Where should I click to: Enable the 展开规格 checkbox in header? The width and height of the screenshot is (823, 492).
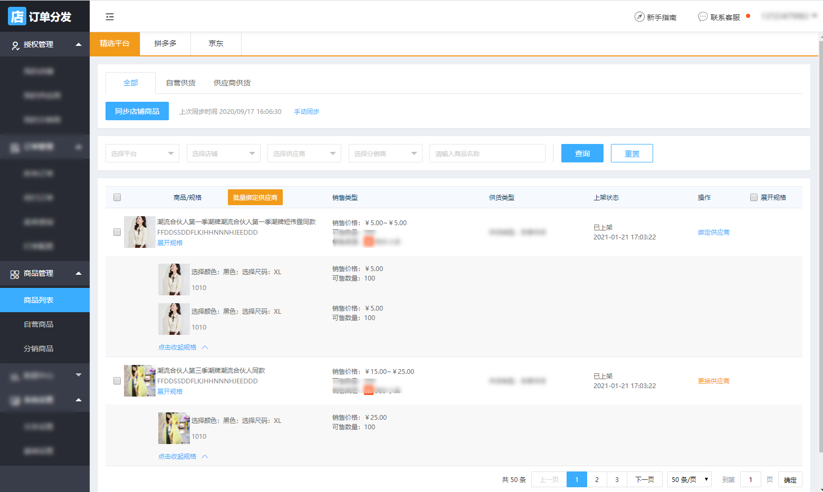click(x=754, y=197)
